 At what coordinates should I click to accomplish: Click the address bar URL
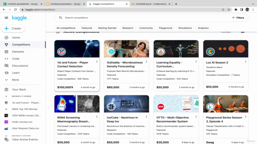click(x=40, y=10)
